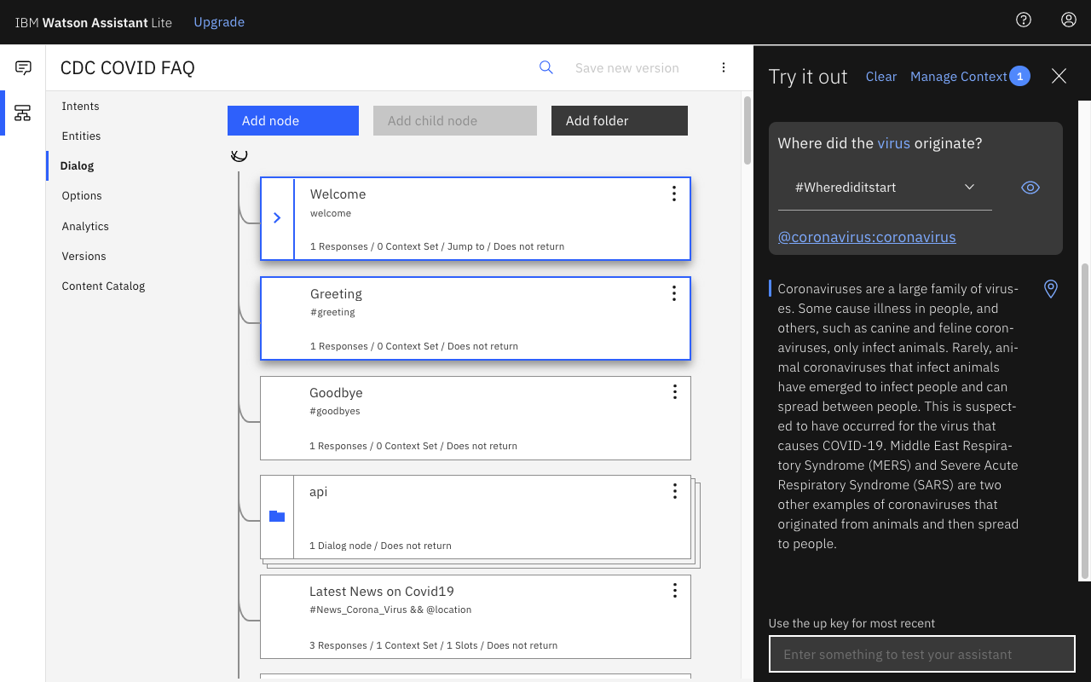Open the Greeting node options menu
Image resolution: width=1091 pixels, height=682 pixels.
673,293
